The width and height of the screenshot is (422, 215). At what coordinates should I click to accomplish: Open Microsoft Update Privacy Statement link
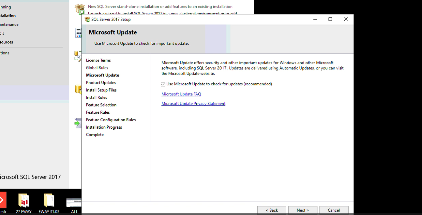tap(193, 104)
